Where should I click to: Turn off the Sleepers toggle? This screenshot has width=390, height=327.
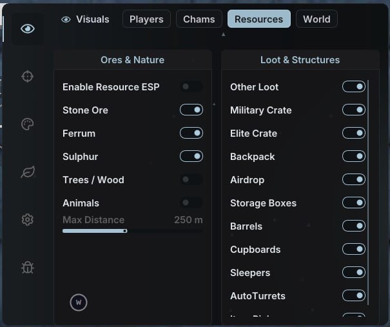point(354,272)
